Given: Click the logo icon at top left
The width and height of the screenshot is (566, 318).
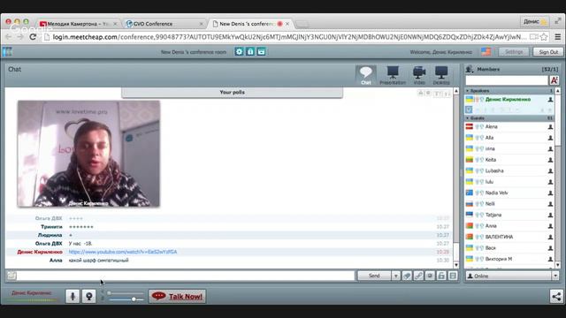Looking at the screenshot, I should pos(7,51).
